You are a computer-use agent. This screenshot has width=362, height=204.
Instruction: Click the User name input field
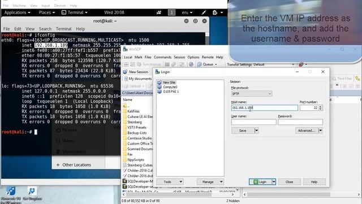click(253, 122)
